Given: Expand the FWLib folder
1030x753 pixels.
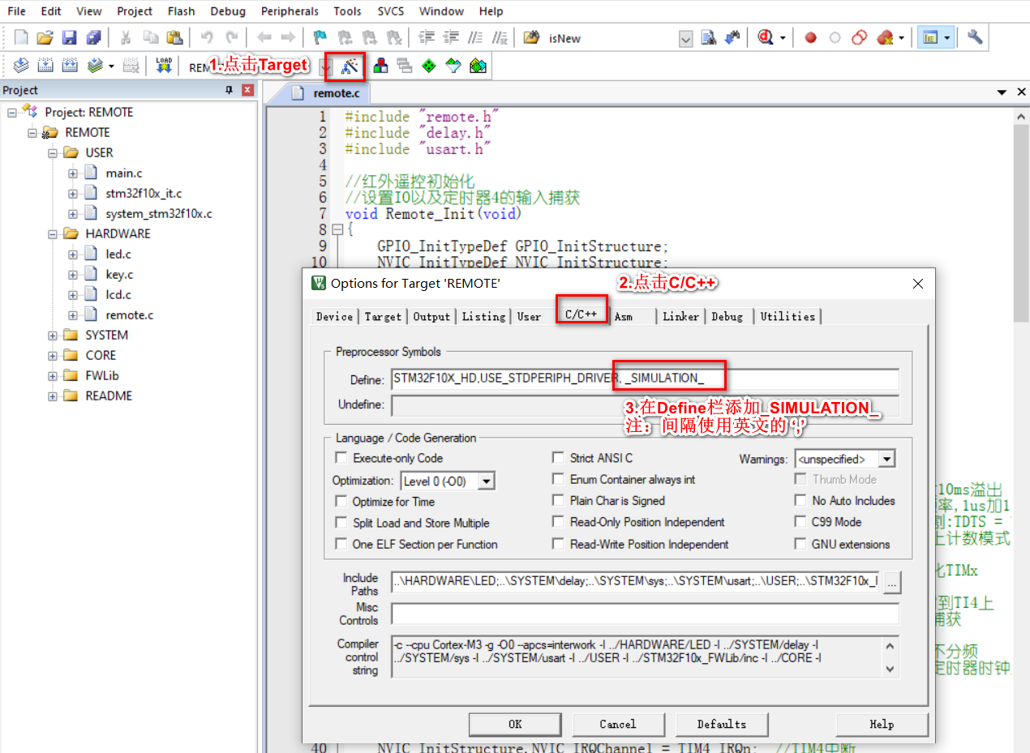Looking at the screenshot, I should tap(52, 375).
